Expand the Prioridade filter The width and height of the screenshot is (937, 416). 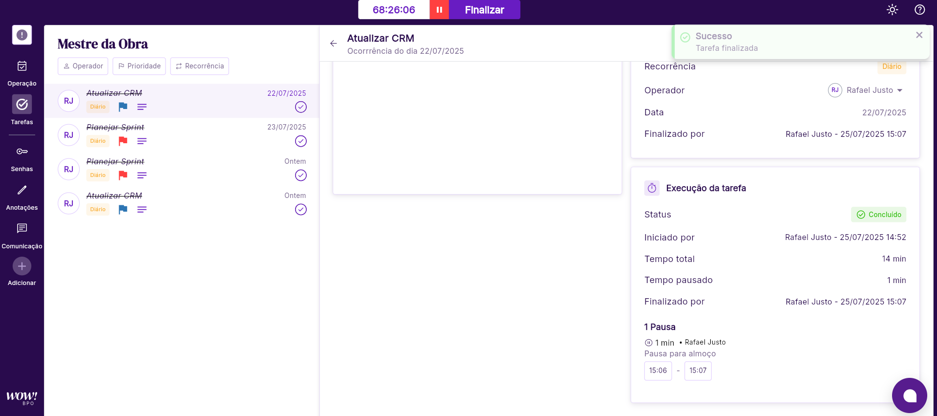click(139, 66)
